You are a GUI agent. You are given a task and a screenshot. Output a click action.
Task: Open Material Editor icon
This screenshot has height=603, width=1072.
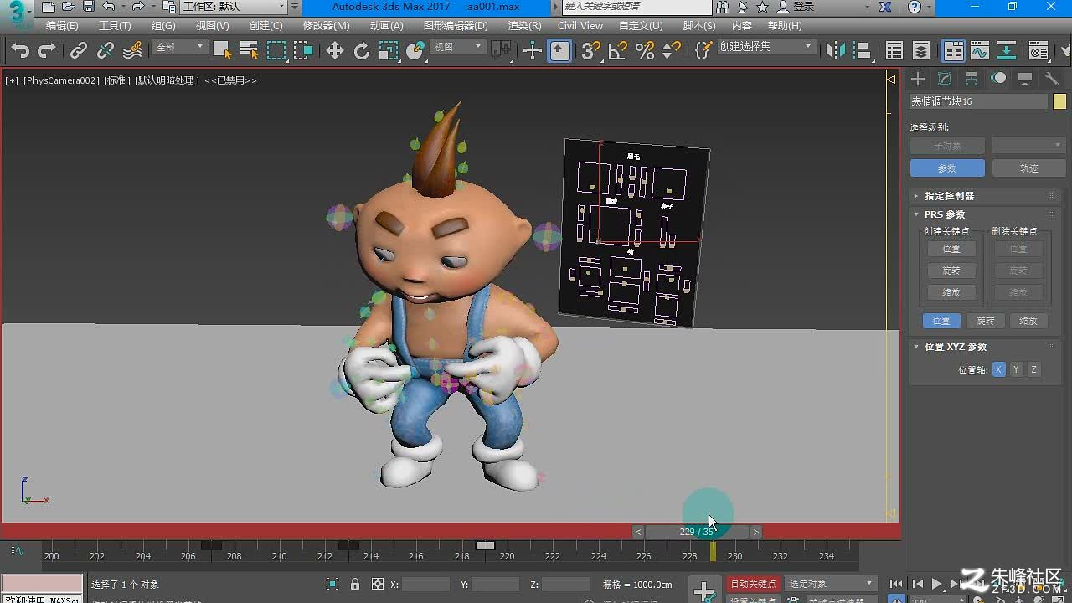coord(1038,51)
